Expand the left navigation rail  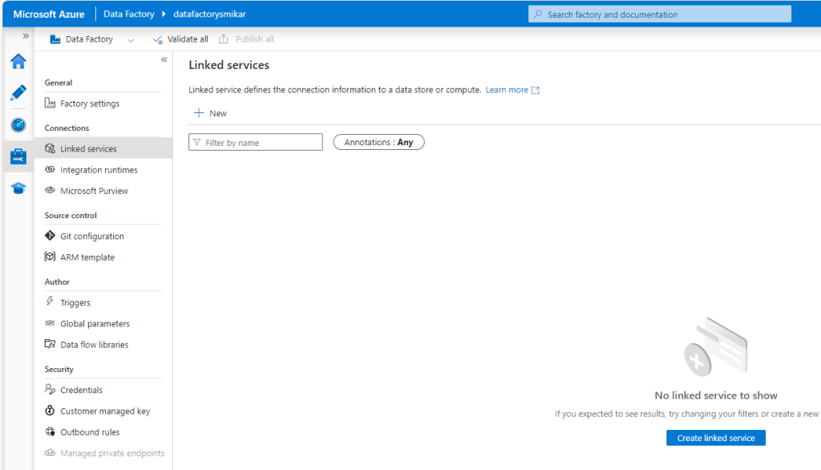pos(26,36)
